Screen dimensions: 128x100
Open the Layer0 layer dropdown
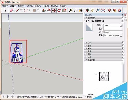pyautogui.click(x=121, y=25)
